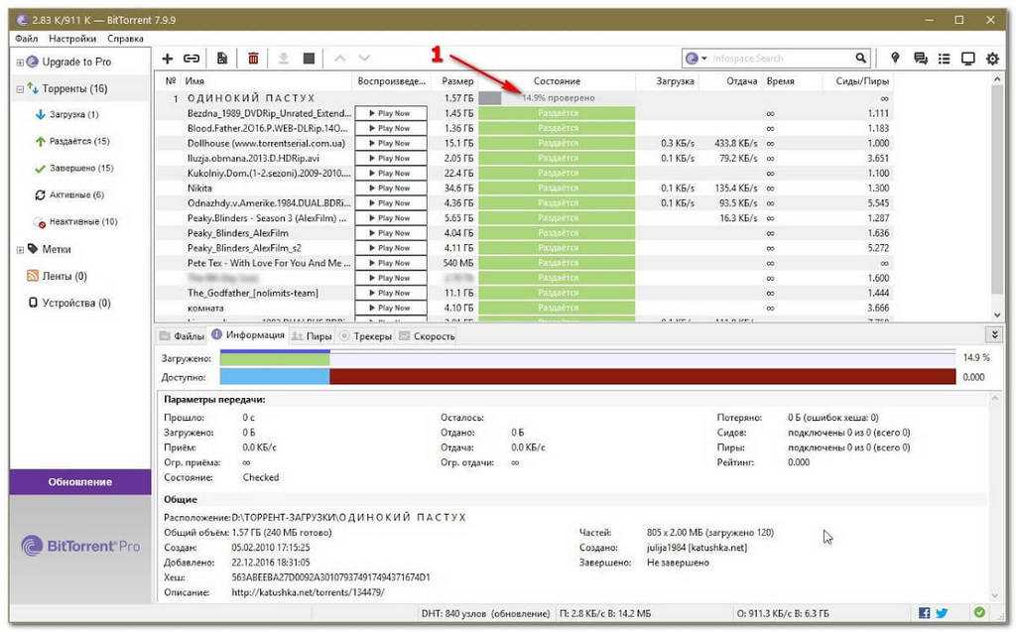Click the Facebook icon in status bar
This screenshot has height=632, width=1016.
point(924,612)
